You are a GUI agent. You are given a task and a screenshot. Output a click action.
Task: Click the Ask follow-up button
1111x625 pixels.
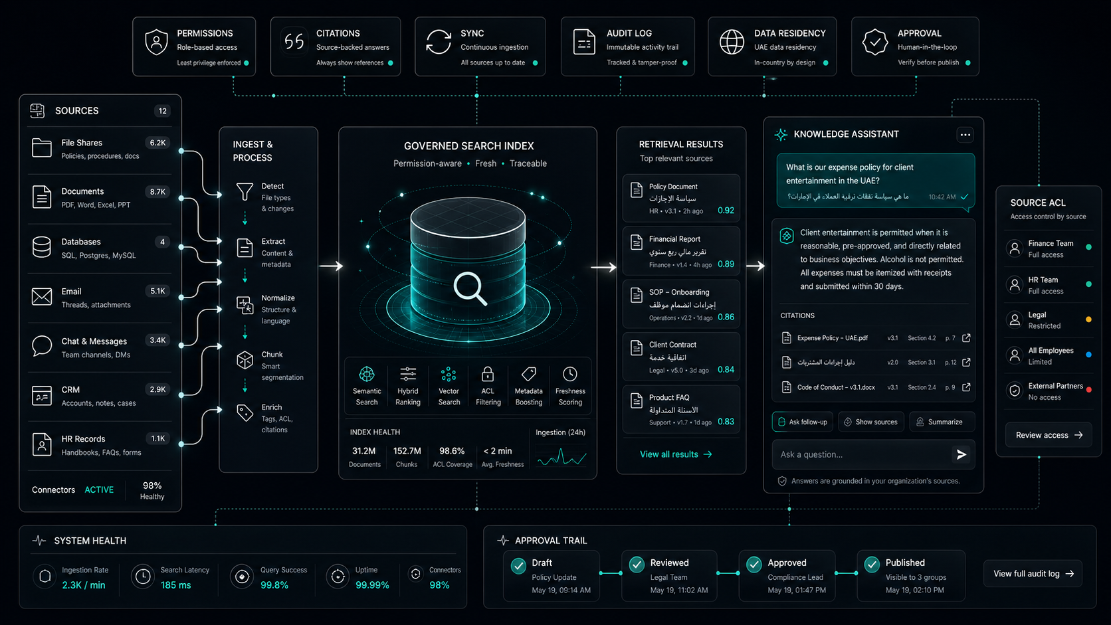pos(802,422)
